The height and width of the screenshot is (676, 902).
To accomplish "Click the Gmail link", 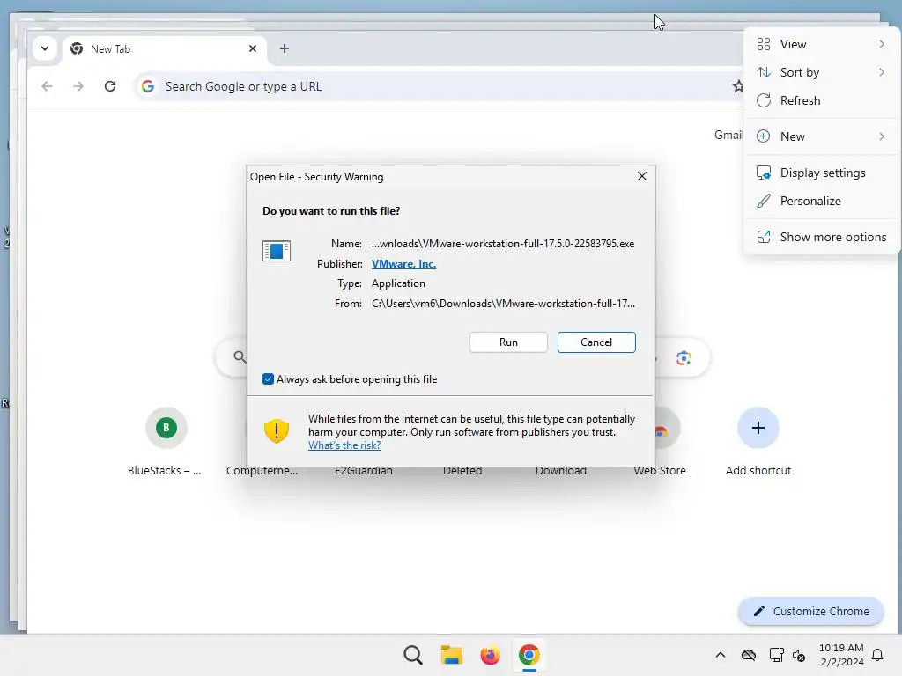I will [x=728, y=135].
